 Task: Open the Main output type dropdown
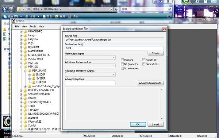(90, 58)
